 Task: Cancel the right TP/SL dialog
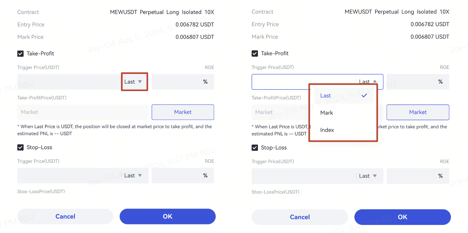click(x=300, y=217)
